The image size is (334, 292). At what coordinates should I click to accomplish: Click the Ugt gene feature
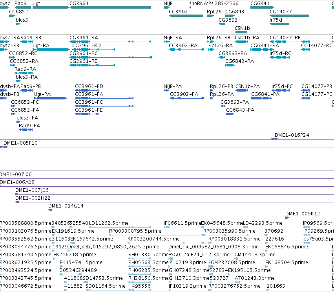51,7
